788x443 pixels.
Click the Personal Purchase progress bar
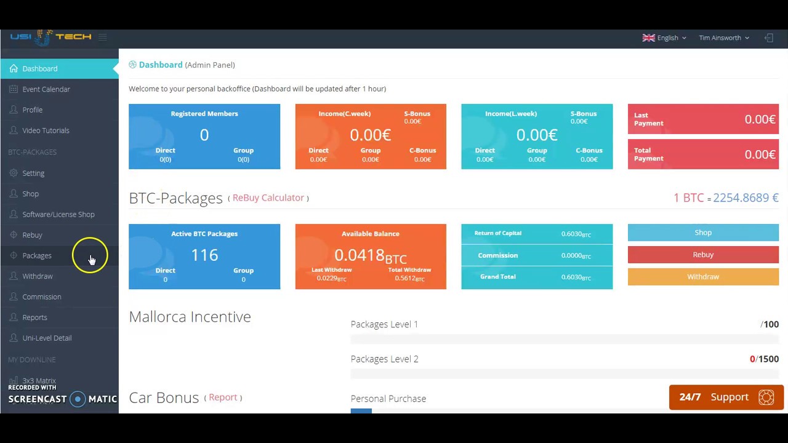tap(565, 411)
